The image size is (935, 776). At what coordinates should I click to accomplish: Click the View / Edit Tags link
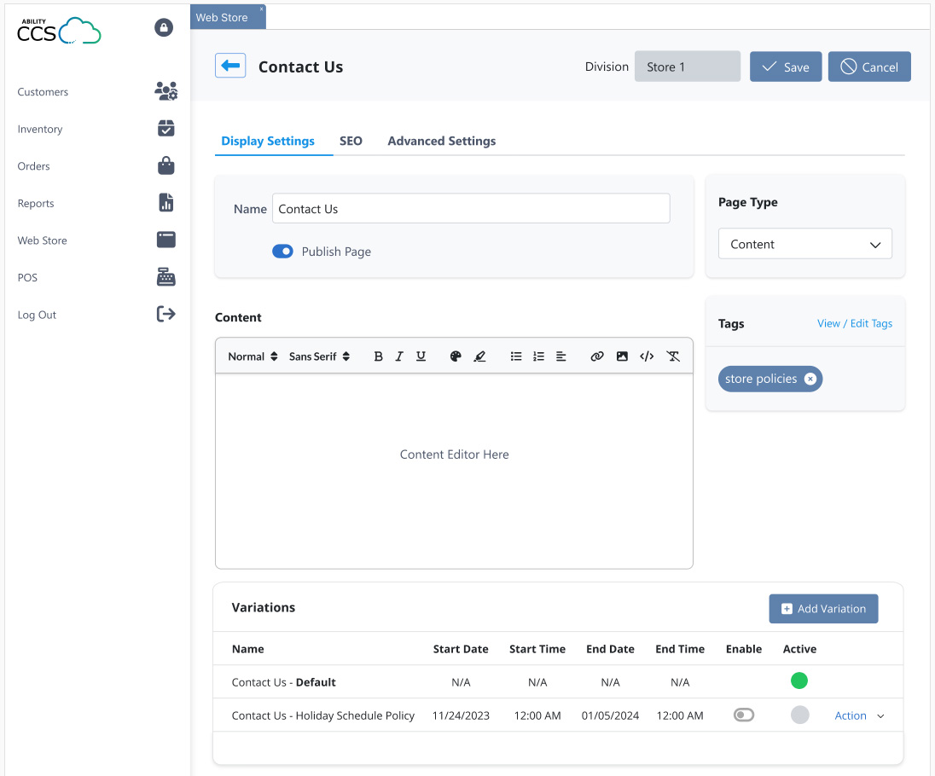[855, 323]
